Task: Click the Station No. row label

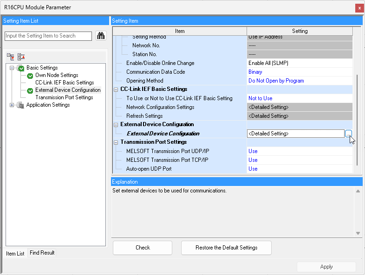Action: (x=144, y=54)
